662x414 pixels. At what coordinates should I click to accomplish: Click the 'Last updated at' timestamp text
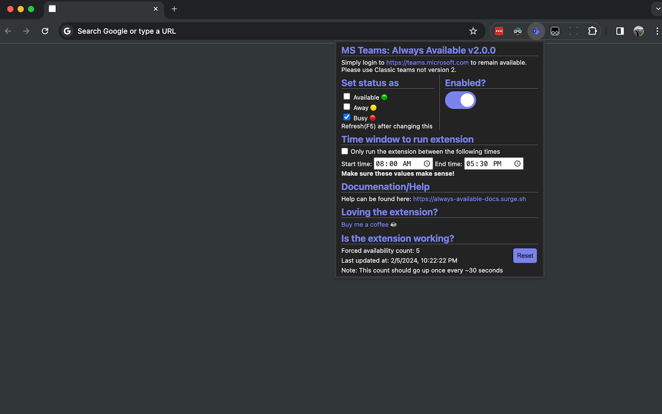[x=399, y=260]
